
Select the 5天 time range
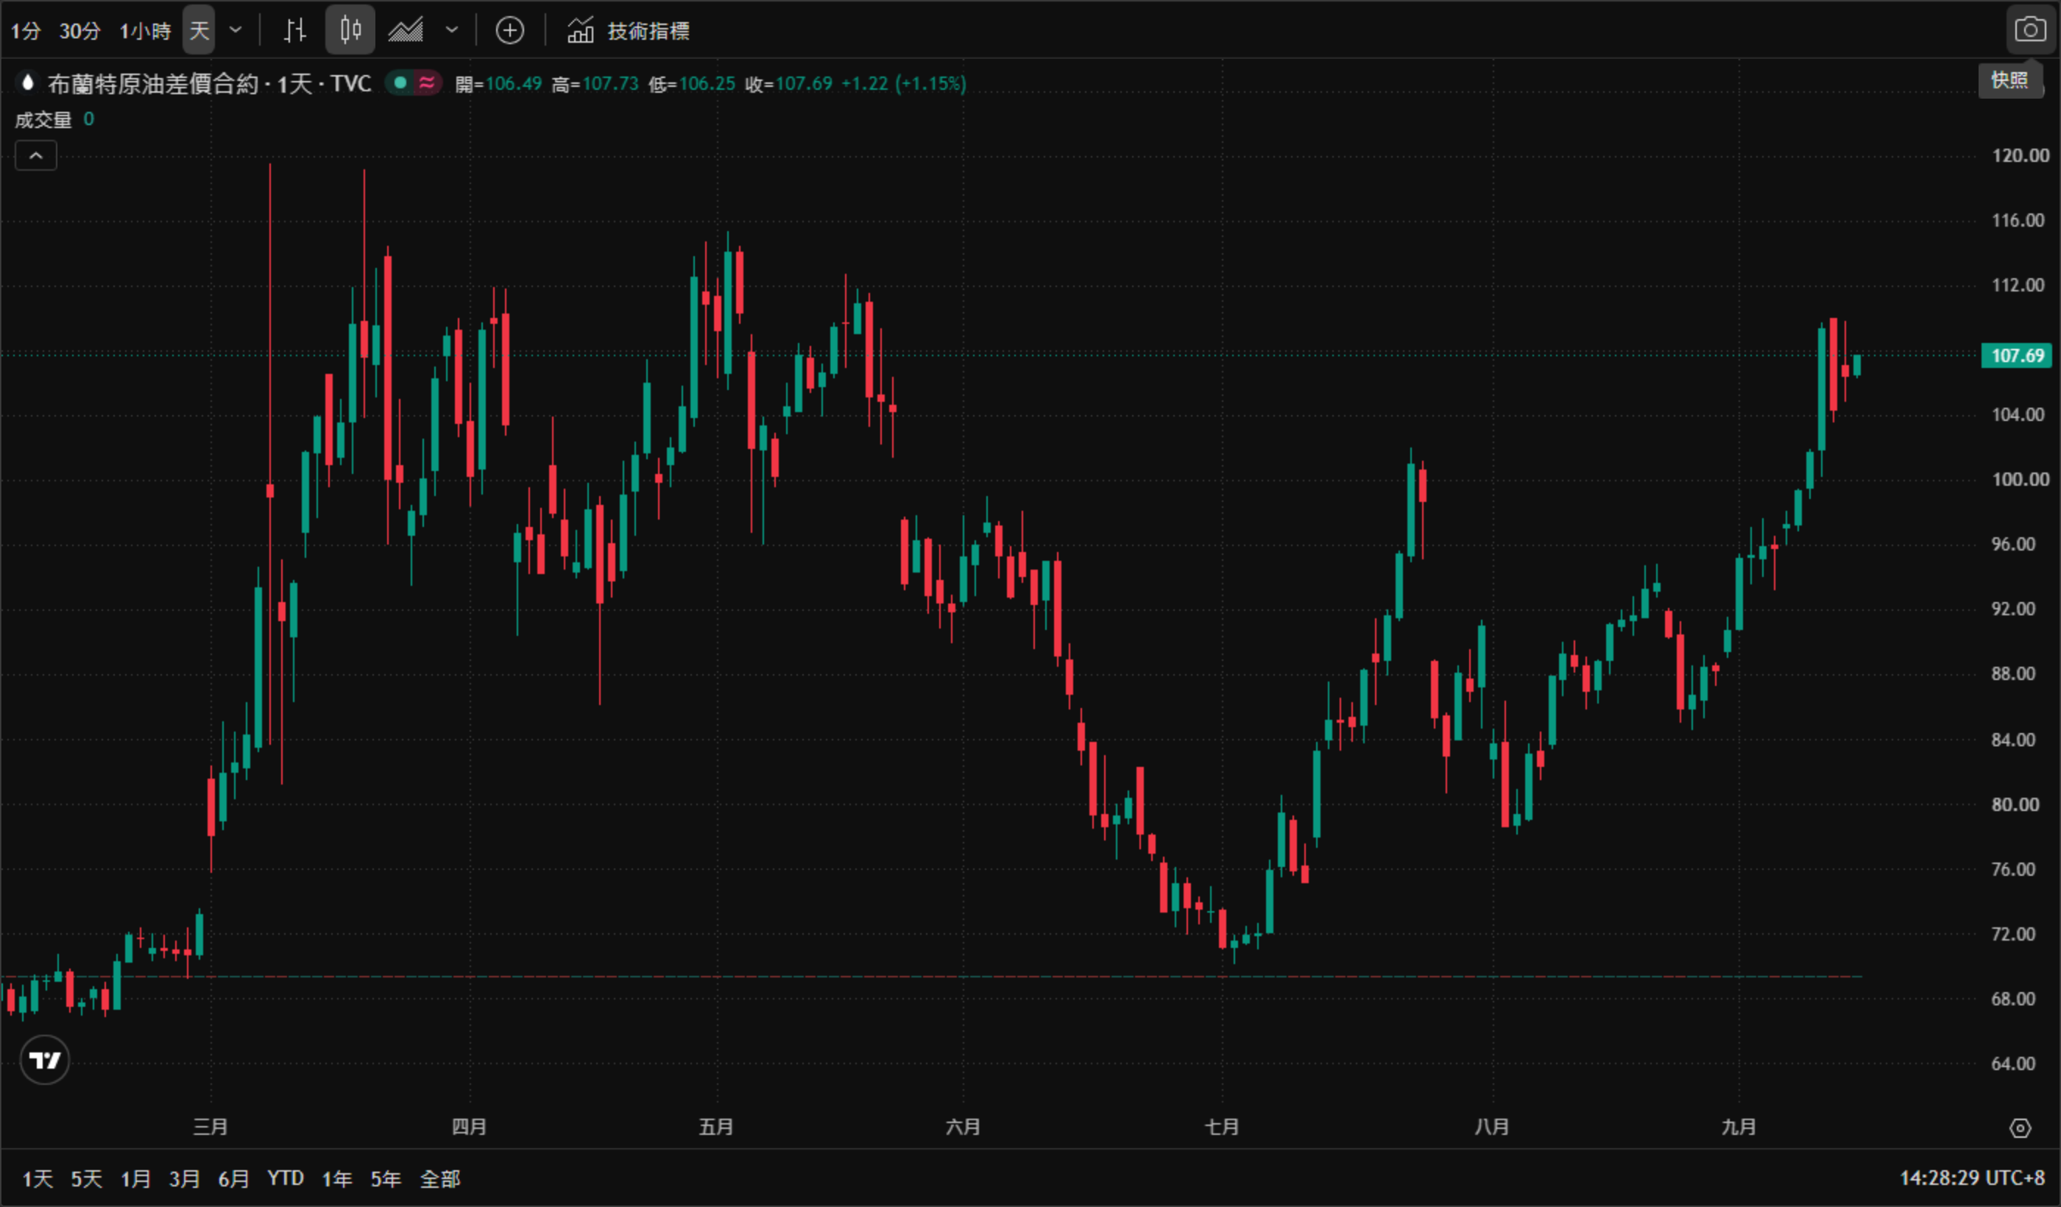(x=87, y=1178)
